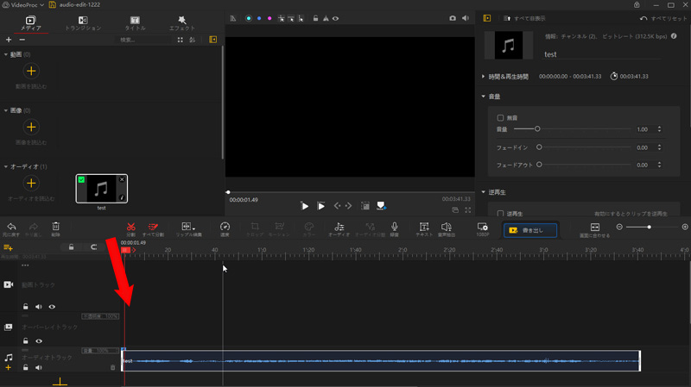Image resolution: width=691 pixels, height=387 pixels.
Task: Open the effects (エフェクト) tab
Action: pos(181,23)
